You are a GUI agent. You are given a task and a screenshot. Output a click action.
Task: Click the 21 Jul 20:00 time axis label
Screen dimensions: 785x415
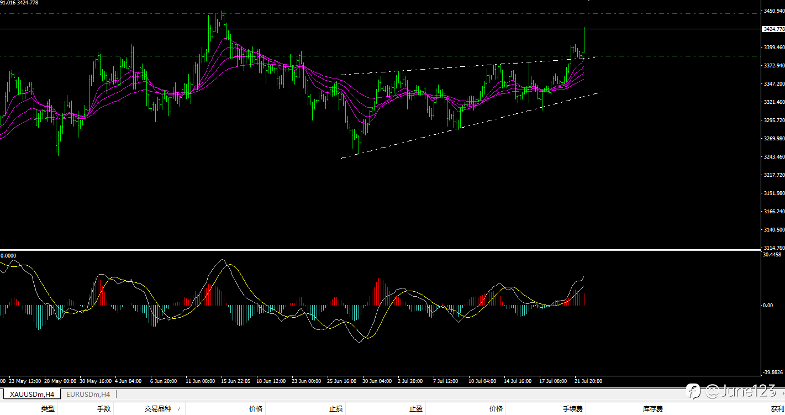tap(588, 381)
